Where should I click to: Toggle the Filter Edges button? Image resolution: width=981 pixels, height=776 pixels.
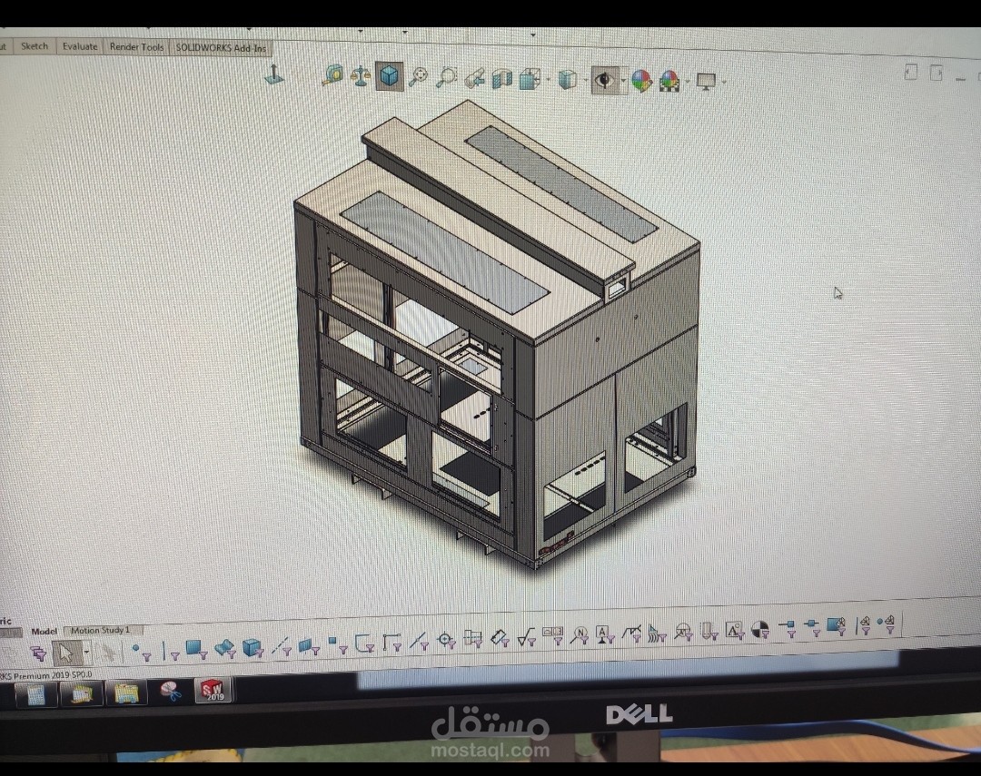pos(170,651)
